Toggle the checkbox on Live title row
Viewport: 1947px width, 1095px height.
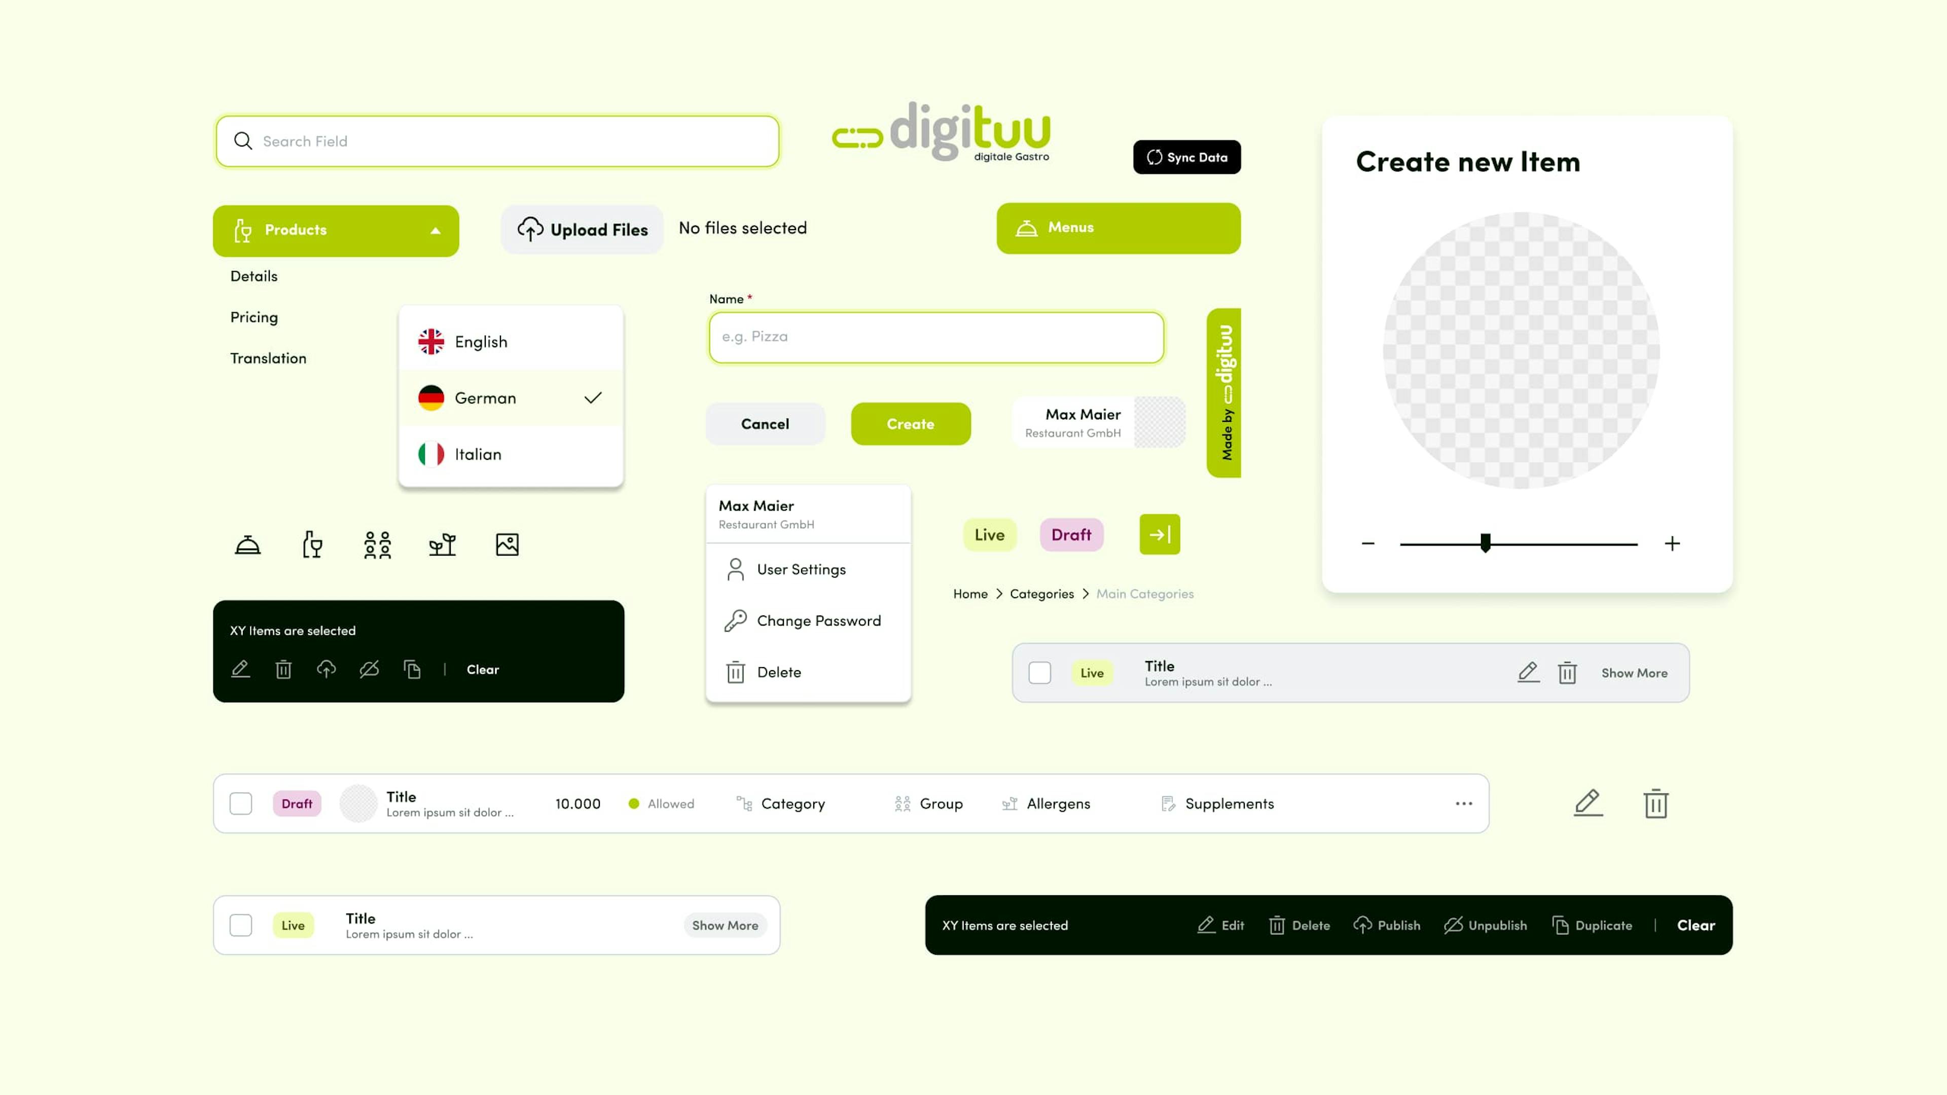[x=241, y=924]
